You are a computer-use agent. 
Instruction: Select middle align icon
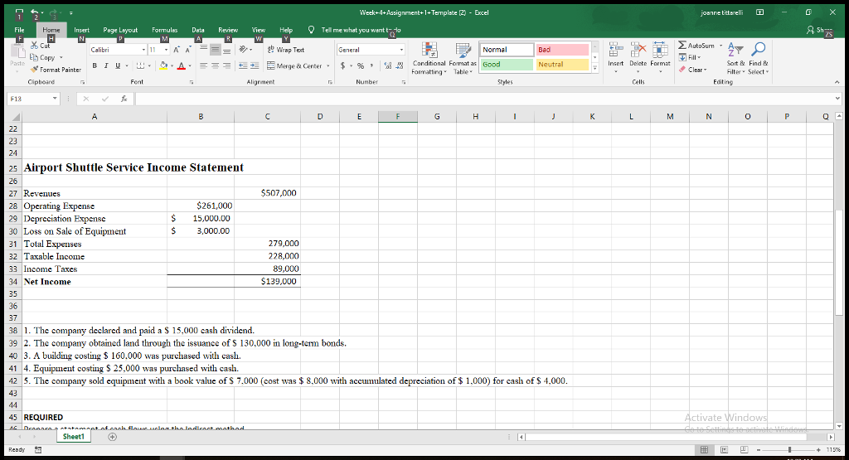pos(215,49)
